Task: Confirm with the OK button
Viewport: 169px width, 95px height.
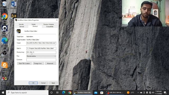Action: (x=33, y=83)
